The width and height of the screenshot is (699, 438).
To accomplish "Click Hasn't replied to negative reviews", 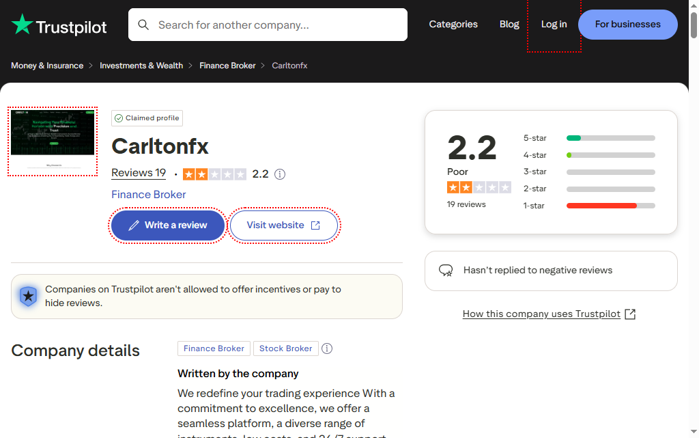I will [x=538, y=271].
